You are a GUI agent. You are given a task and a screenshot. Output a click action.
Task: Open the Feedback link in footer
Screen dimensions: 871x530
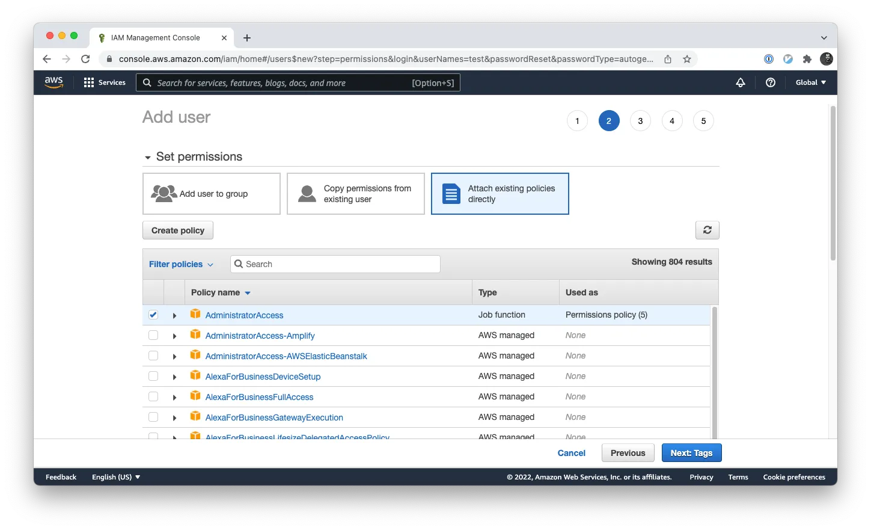pos(61,477)
